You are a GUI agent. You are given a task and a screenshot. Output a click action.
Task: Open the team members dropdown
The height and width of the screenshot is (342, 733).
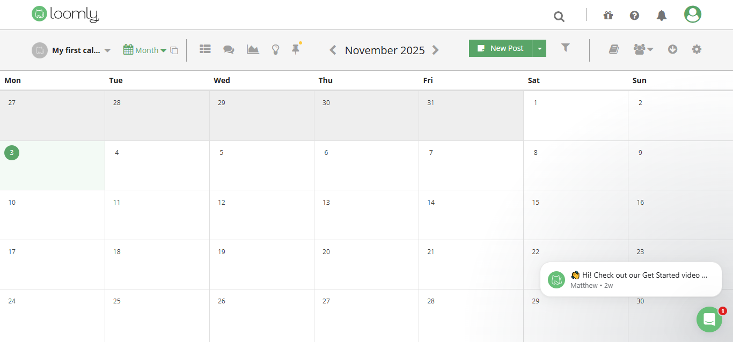[x=643, y=49]
